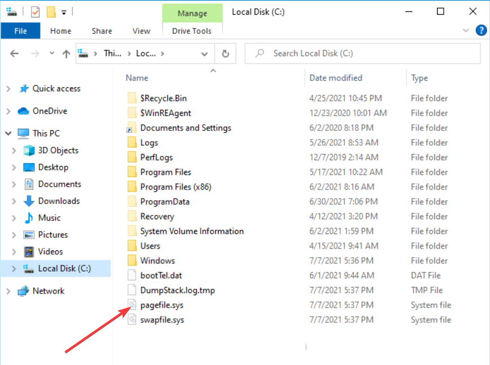
Task: Expand the Local Disk (C:) tree node
Action: coord(14,269)
